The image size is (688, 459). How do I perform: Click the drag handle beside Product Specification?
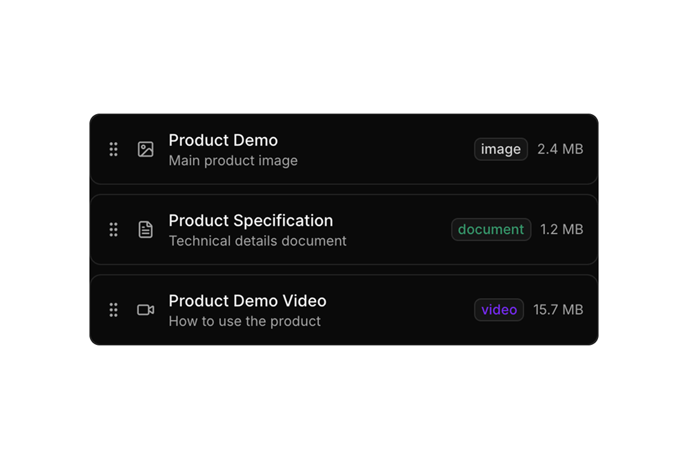tap(114, 229)
